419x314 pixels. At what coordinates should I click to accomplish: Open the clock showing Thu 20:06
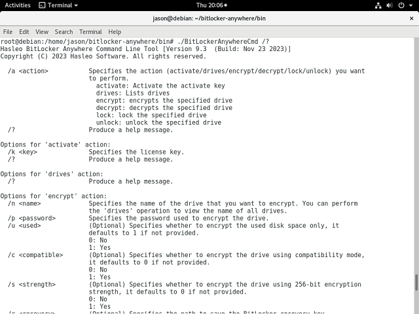(x=211, y=5)
